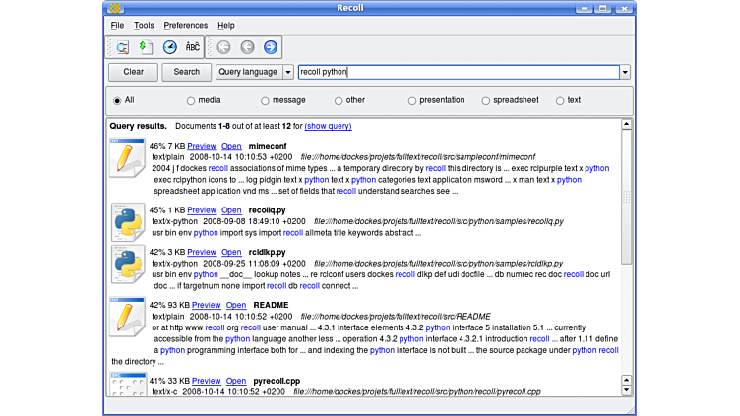Choose the 'spreadsheet' category radio button

[x=486, y=100]
